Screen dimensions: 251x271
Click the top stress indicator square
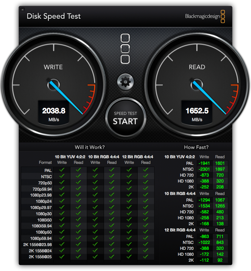click(125, 38)
